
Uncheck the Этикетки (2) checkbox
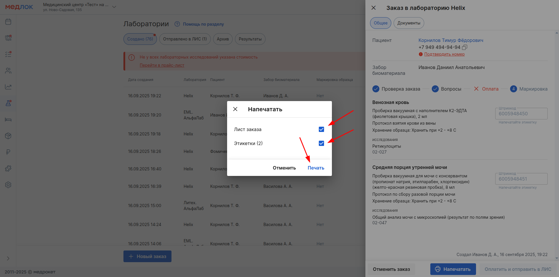pyautogui.click(x=321, y=143)
